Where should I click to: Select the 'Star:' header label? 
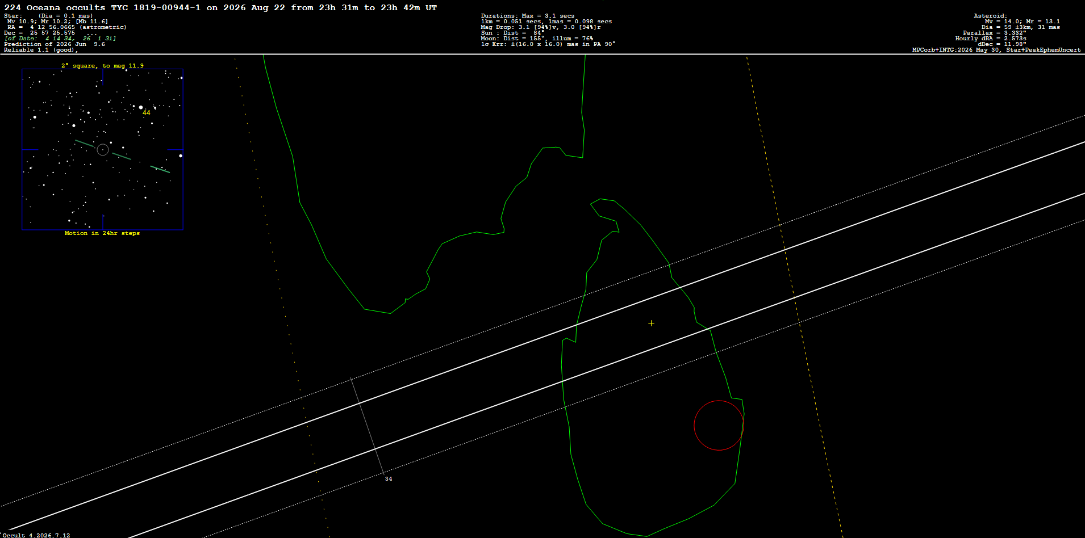click(13, 16)
